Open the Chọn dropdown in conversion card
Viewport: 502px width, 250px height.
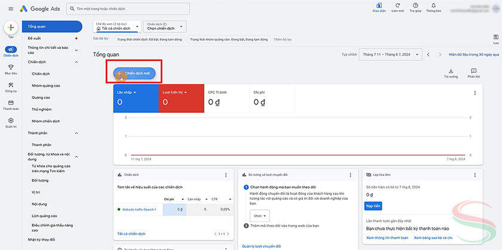point(260,215)
